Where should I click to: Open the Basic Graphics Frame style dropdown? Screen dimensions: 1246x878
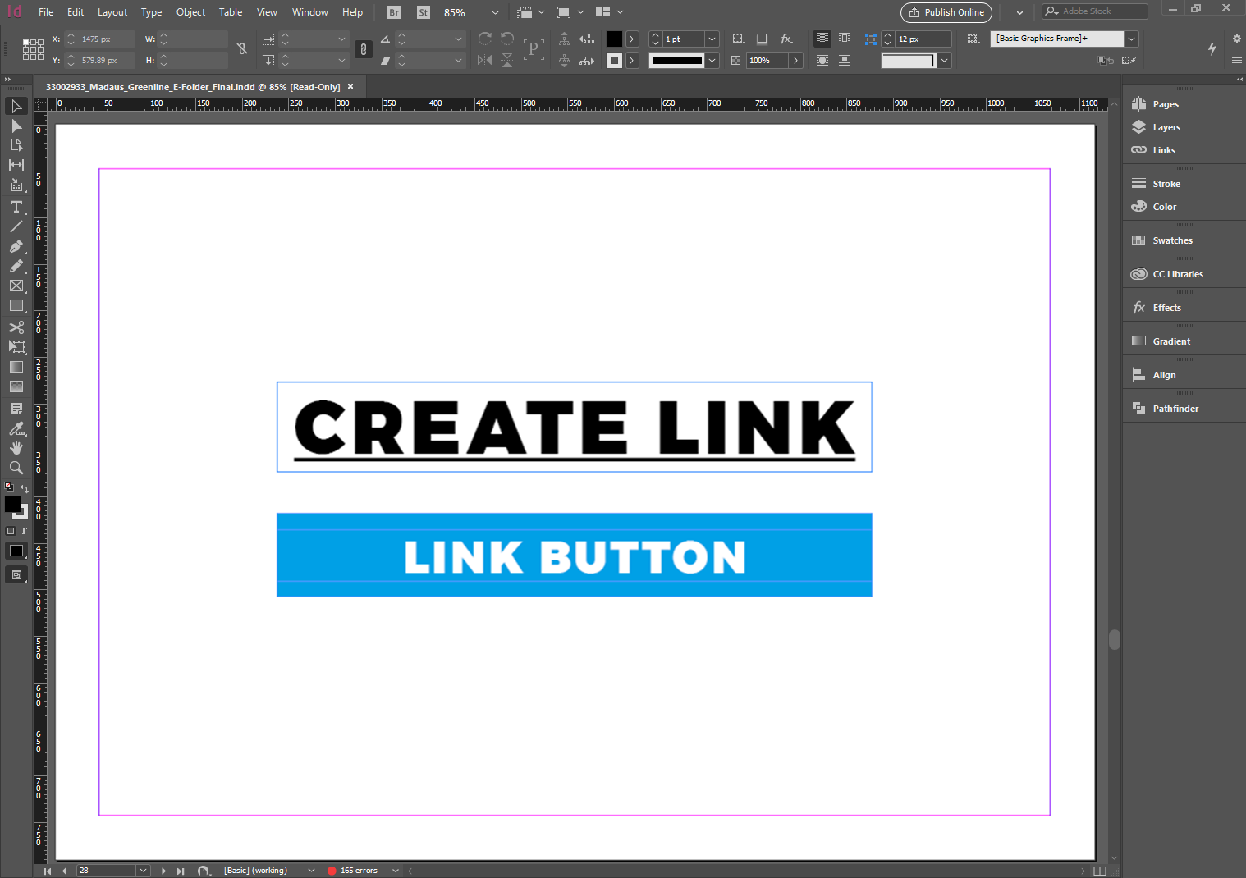[x=1132, y=39]
